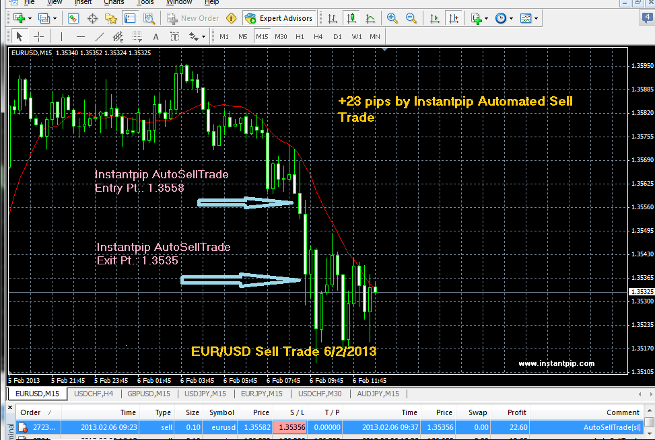This screenshot has width=655, height=440.
Task: Select the Cursor arrow tool
Action: [x=19, y=36]
